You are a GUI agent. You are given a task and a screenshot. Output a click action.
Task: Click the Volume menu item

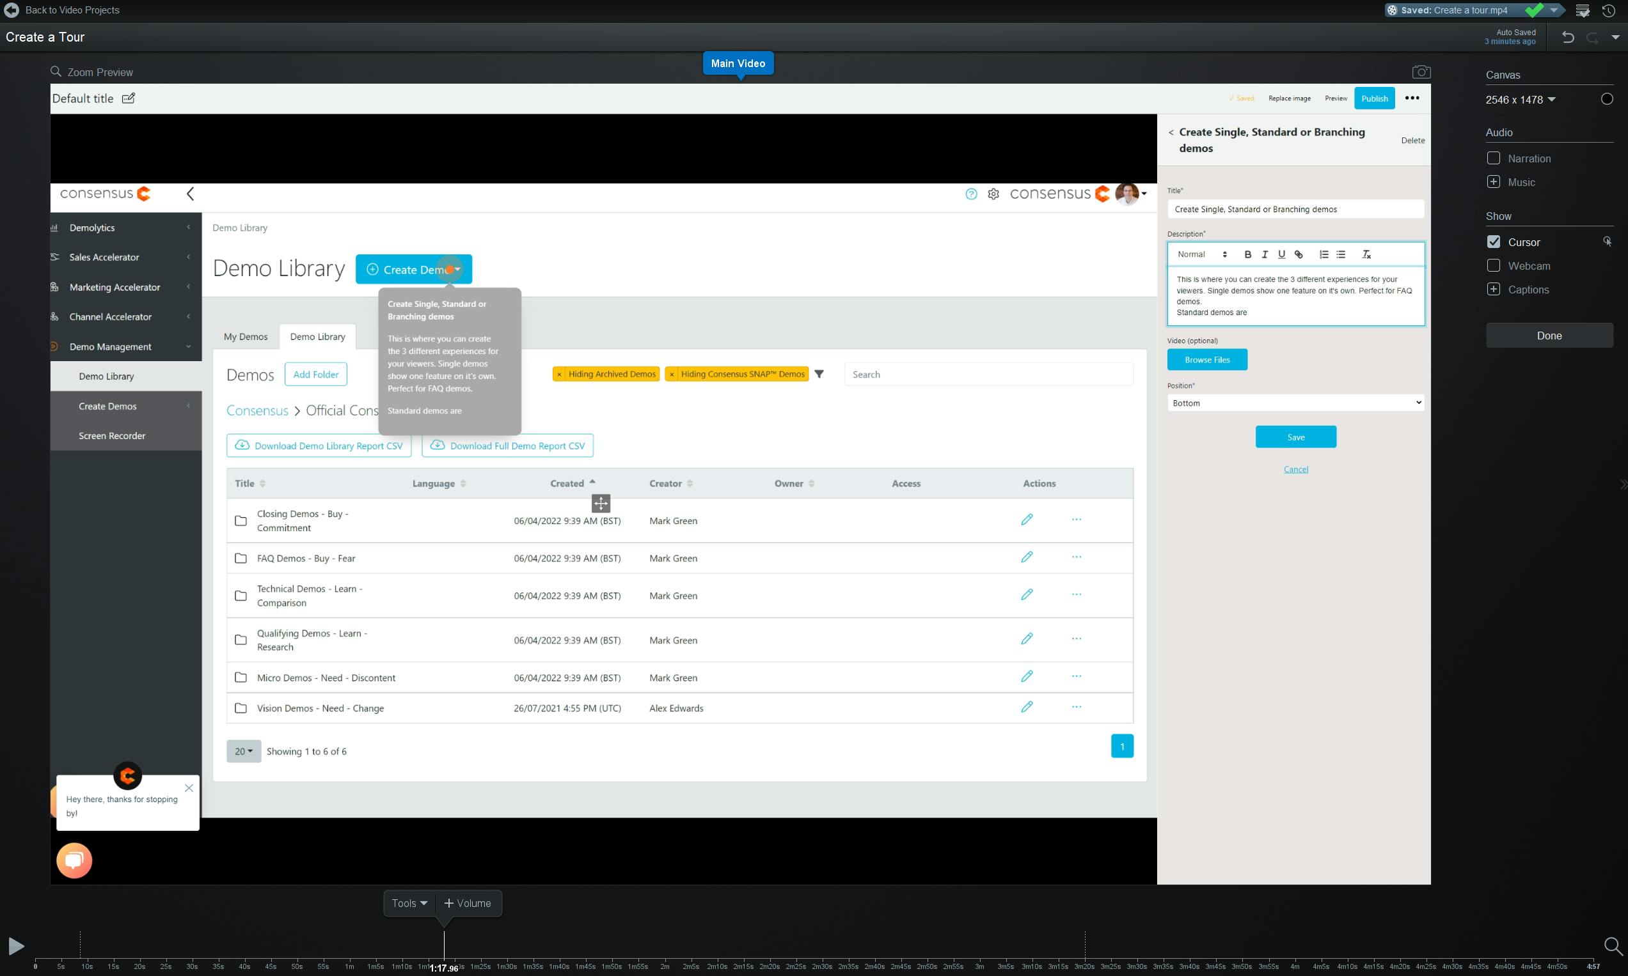pos(468,903)
